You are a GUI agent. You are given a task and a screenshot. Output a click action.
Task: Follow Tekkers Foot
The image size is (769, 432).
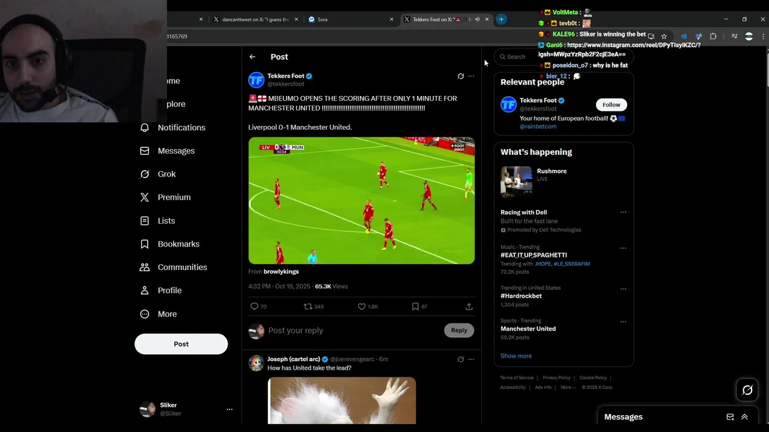(612, 105)
